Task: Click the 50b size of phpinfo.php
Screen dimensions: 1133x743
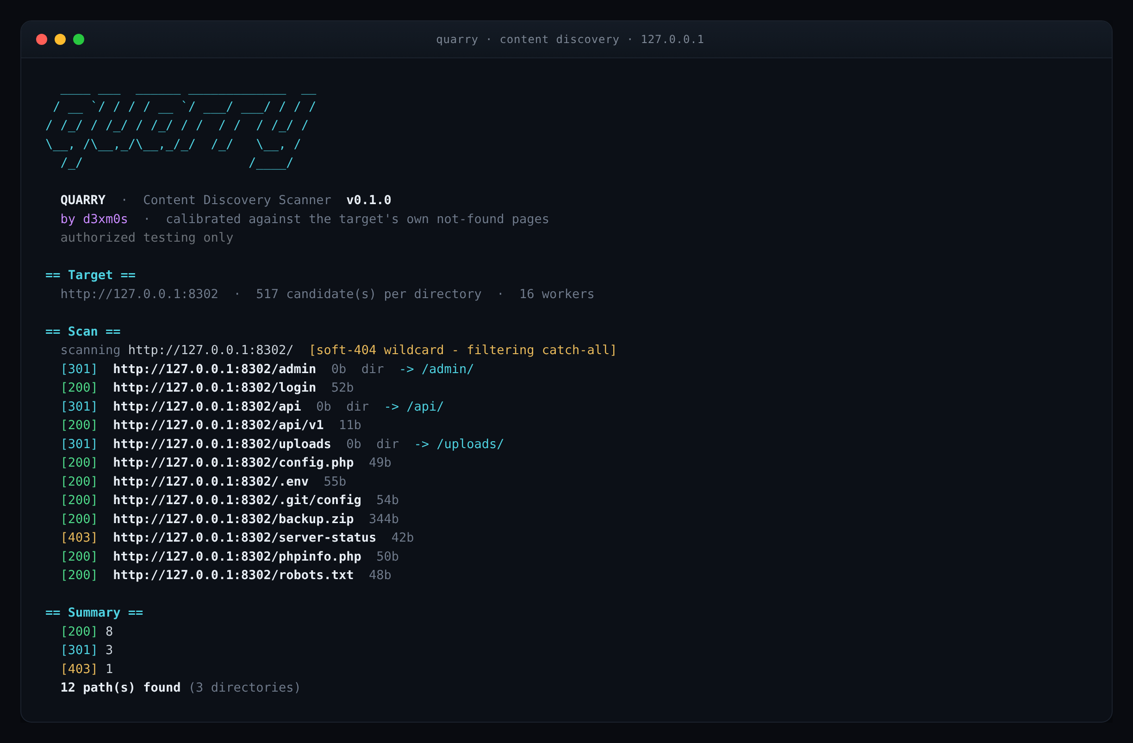Action: (x=387, y=556)
